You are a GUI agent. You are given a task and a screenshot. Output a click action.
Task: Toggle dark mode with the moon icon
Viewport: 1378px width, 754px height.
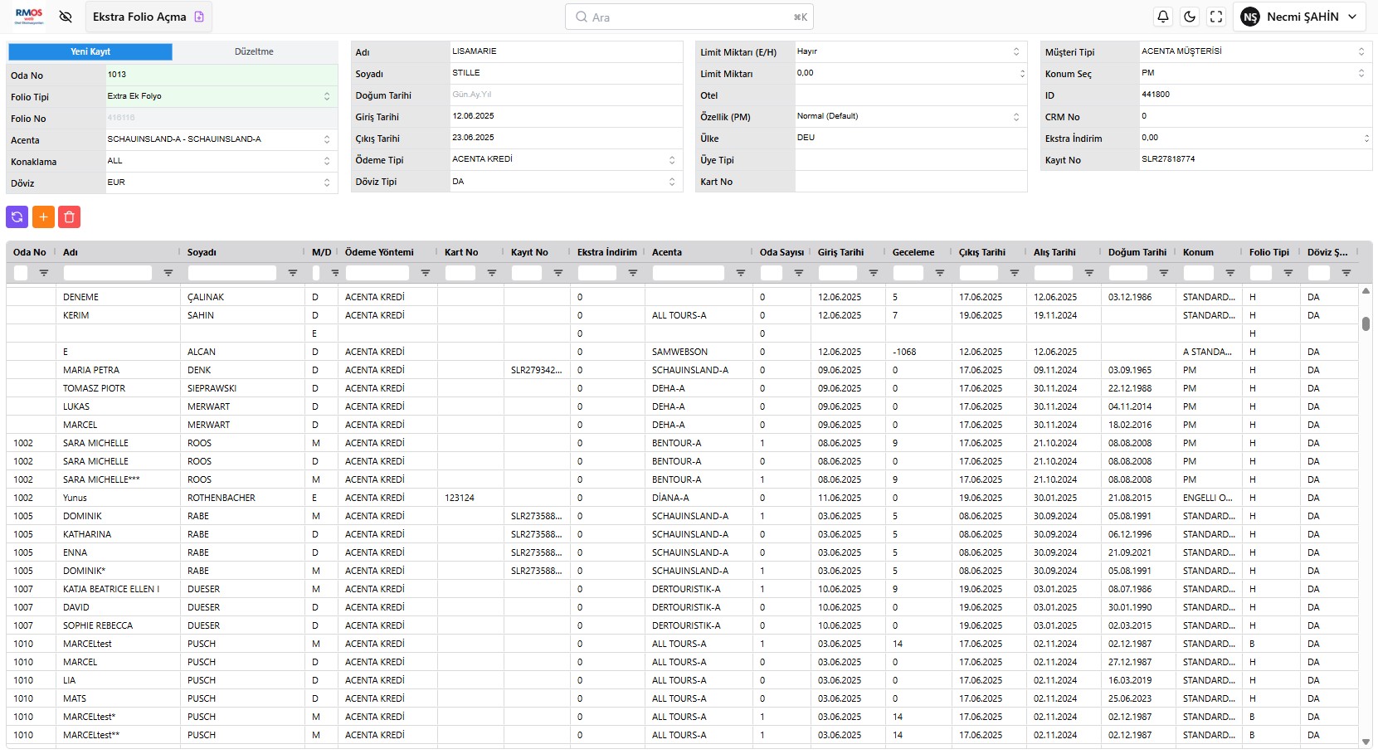click(x=1190, y=17)
